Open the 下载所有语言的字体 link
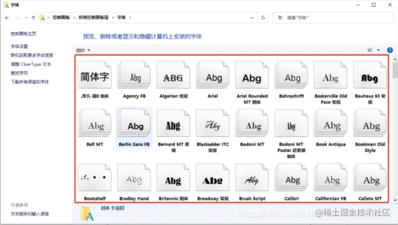The height and width of the screenshot is (225, 398). [x=30, y=82]
